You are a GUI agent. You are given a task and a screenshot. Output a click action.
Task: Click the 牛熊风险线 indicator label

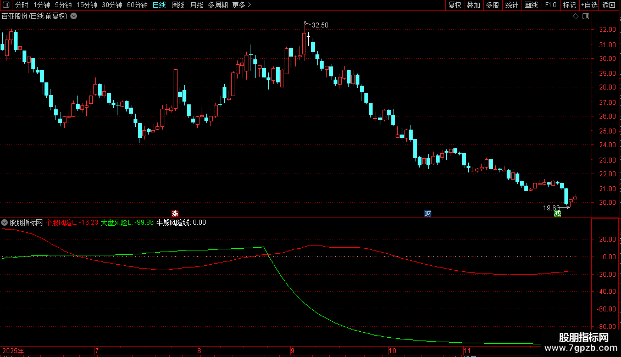point(181,222)
